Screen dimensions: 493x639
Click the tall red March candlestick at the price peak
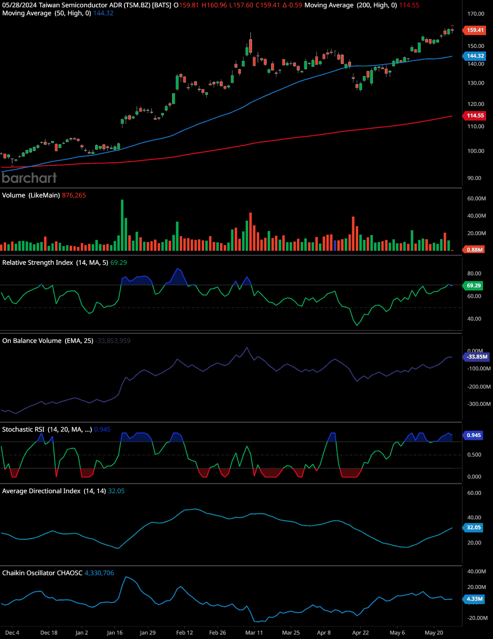pyautogui.click(x=250, y=46)
